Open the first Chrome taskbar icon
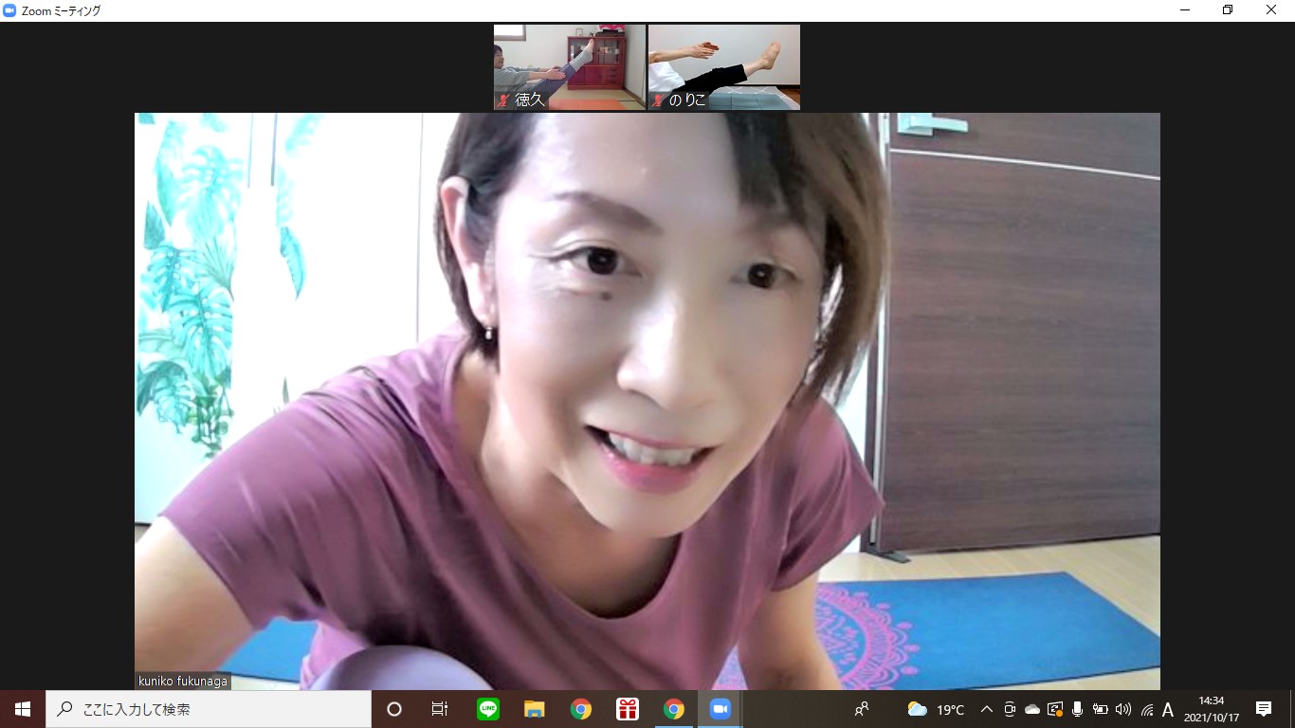The width and height of the screenshot is (1295, 728). (x=581, y=709)
